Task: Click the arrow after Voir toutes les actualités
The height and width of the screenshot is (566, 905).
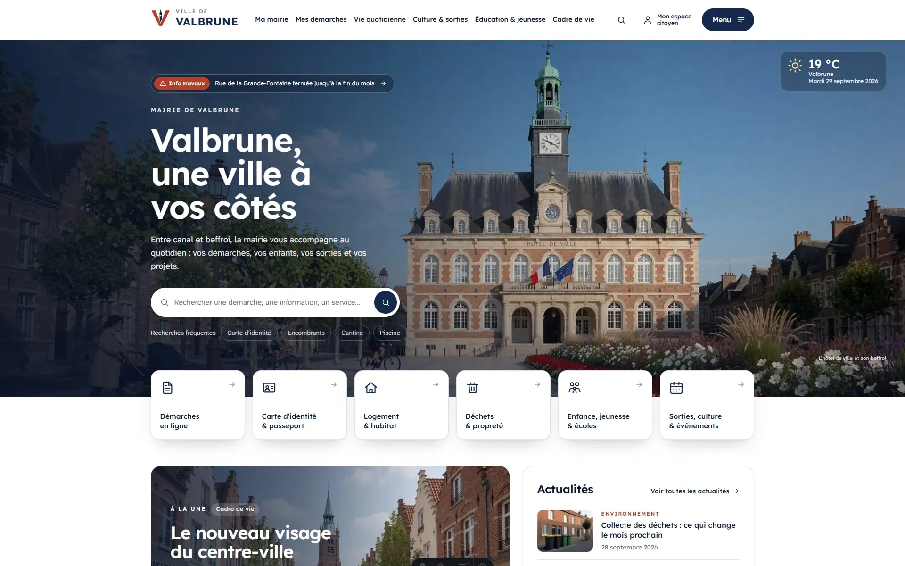Action: click(x=736, y=491)
